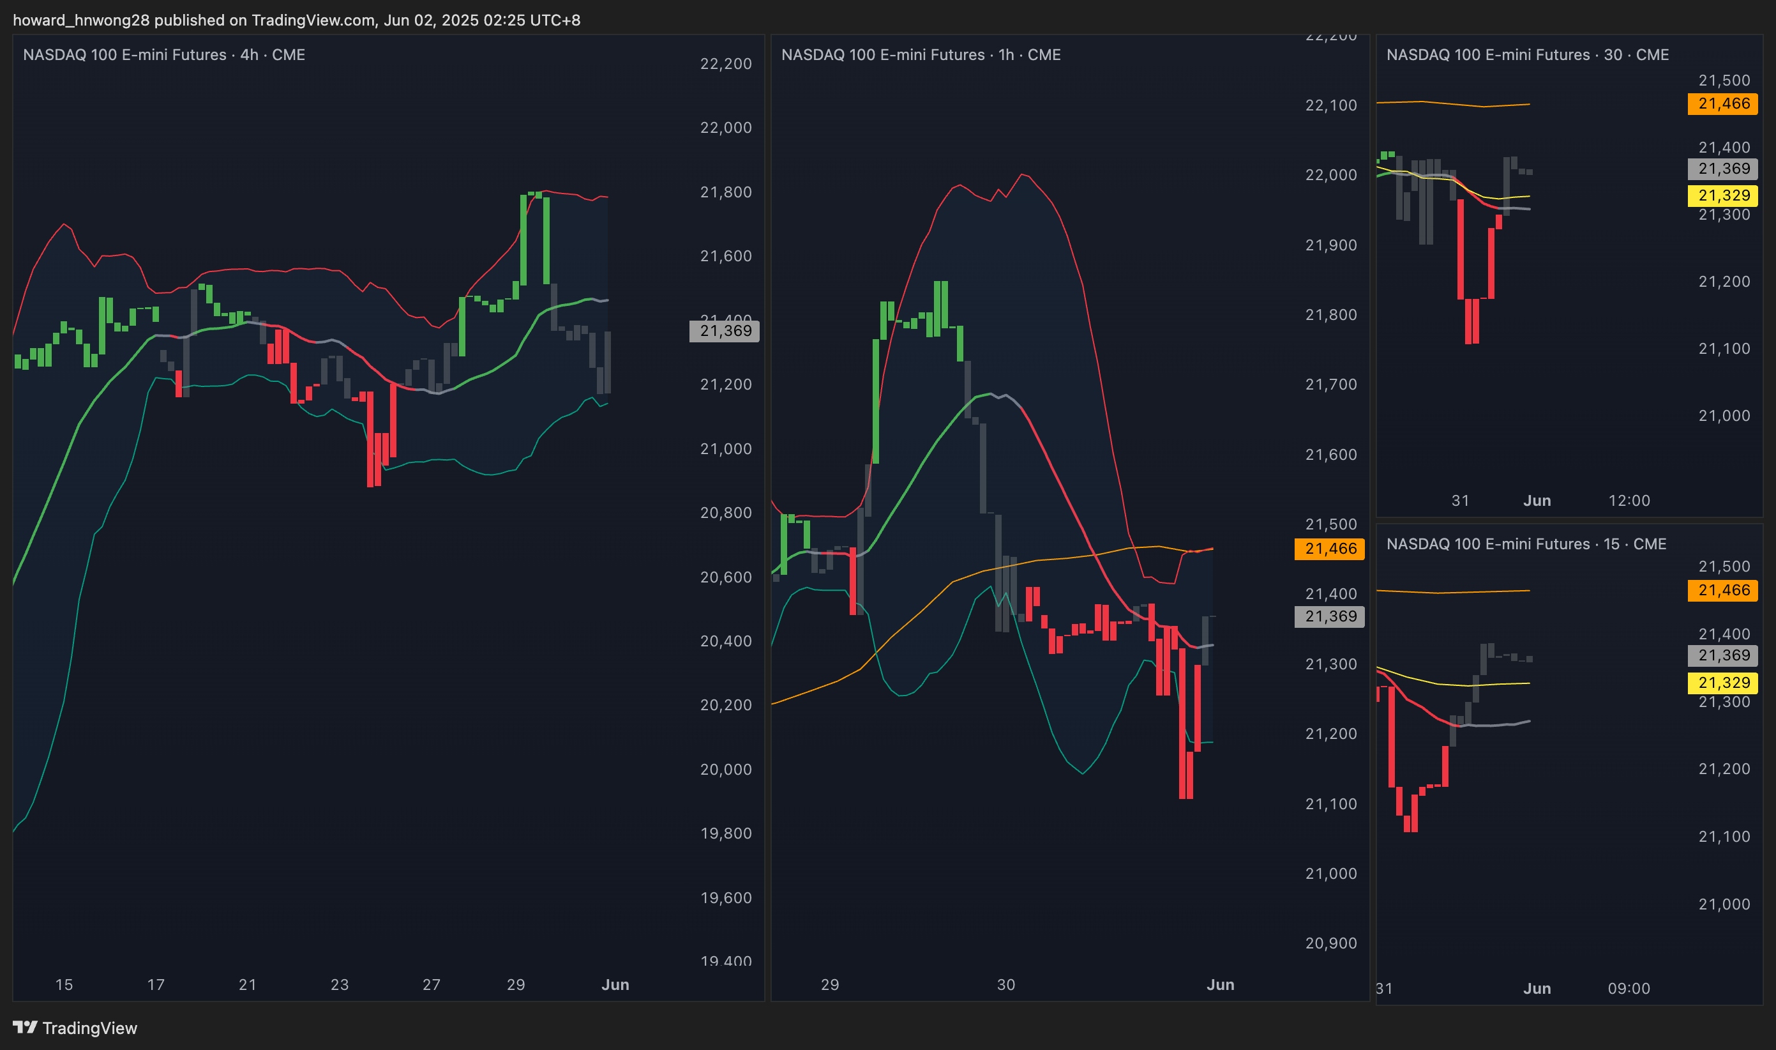The height and width of the screenshot is (1050, 1776).
Task: Click the 09:00 time marker on 15-minute chart
Action: coord(1629,989)
